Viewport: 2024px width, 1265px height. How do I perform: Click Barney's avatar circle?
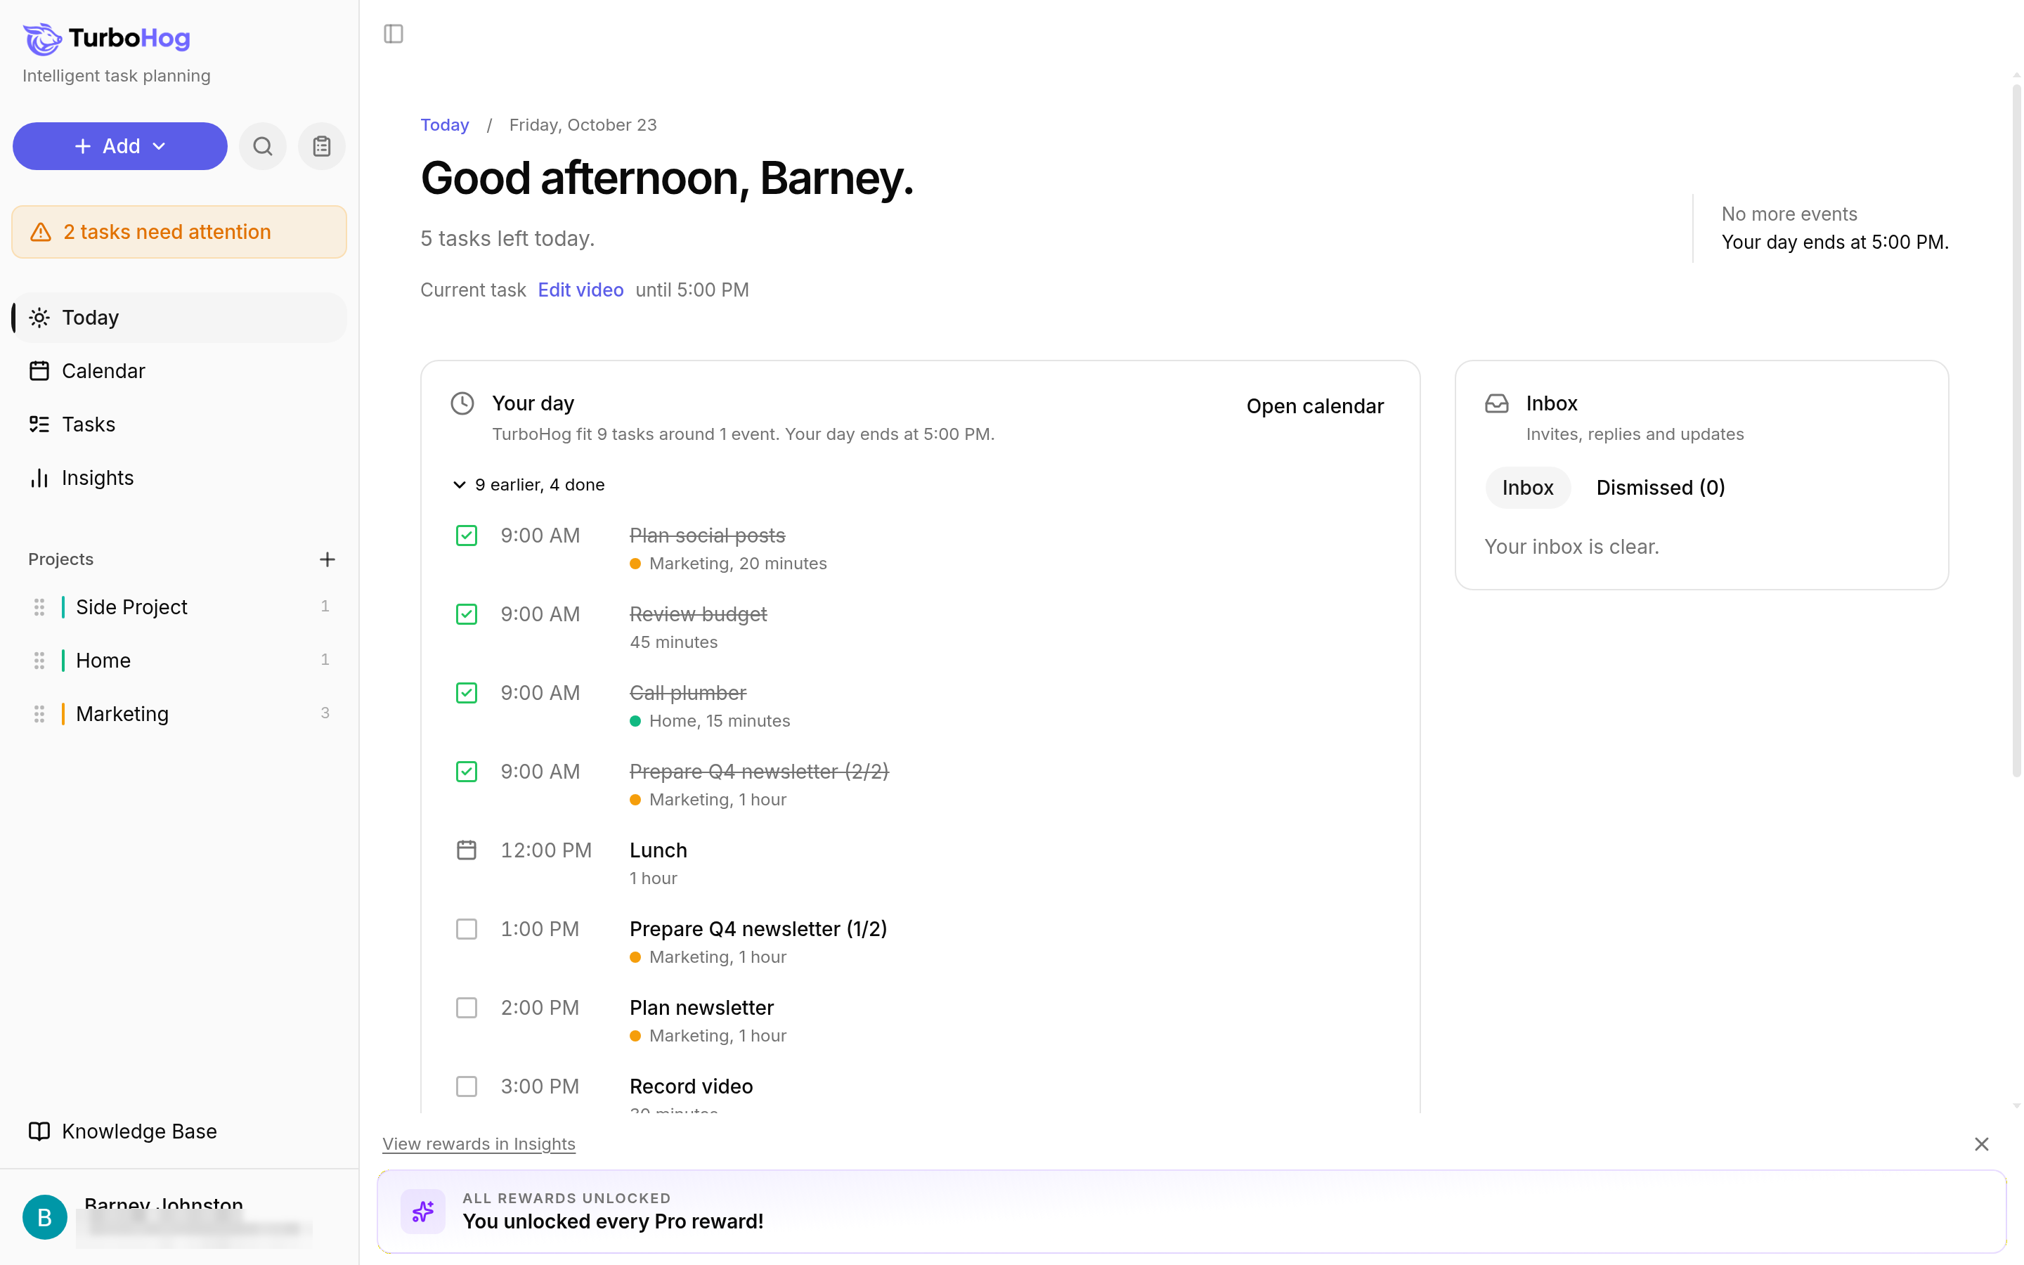coord(44,1217)
